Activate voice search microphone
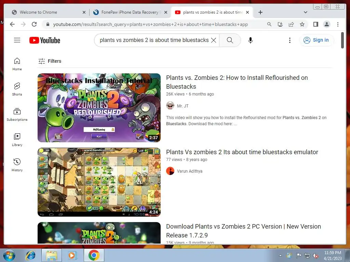This screenshot has width=350, height=262. (x=251, y=40)
